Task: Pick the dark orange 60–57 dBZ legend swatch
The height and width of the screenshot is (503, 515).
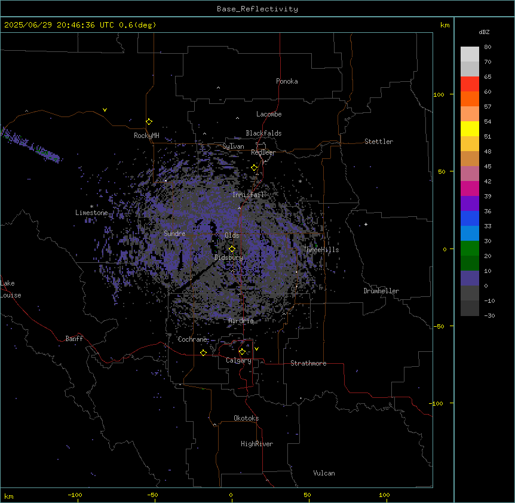Action: (x=470, y=99)
